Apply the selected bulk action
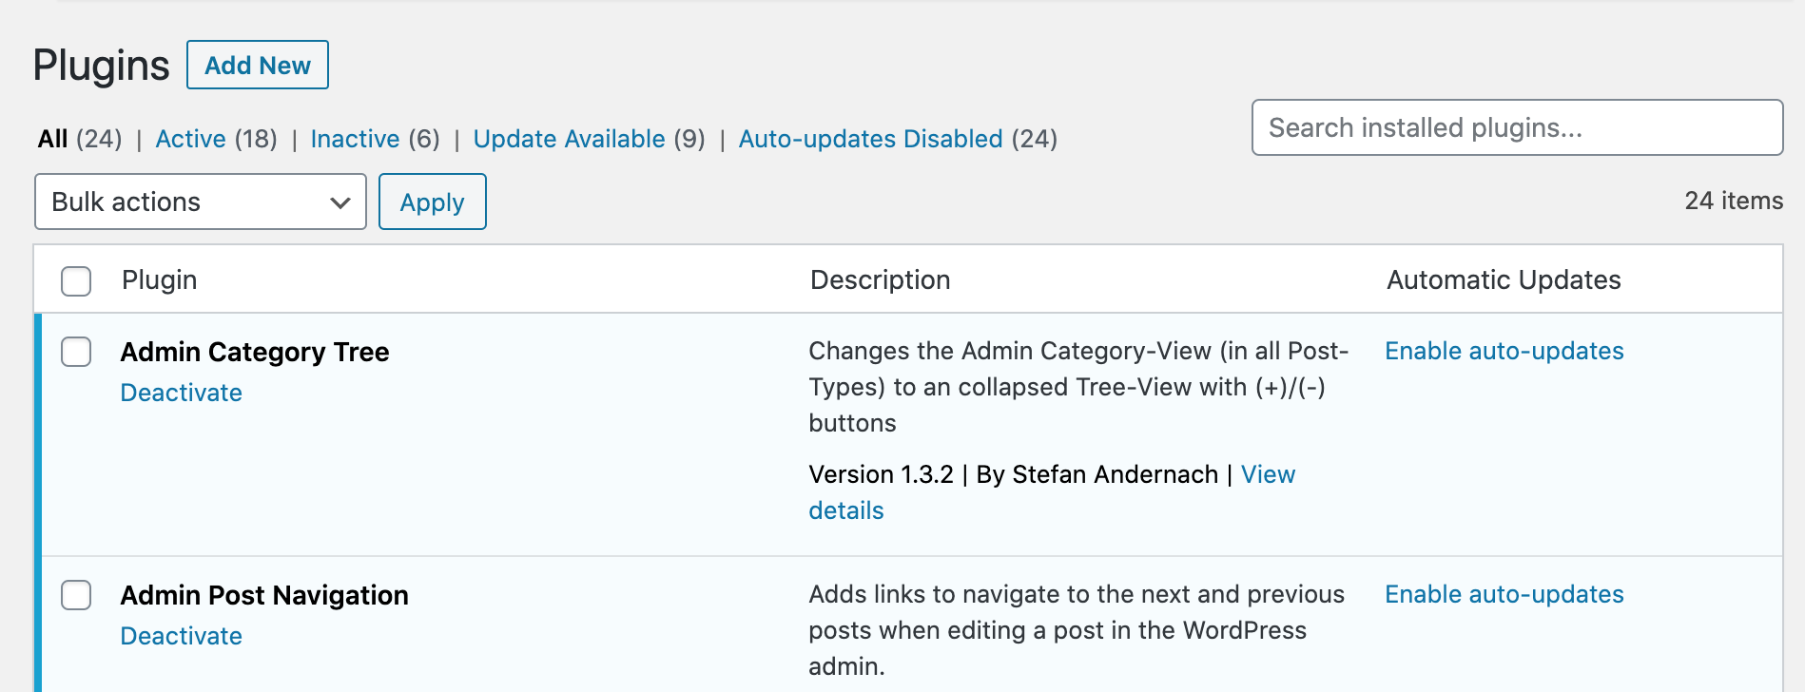1805x692 pixels. pos(433,202)
